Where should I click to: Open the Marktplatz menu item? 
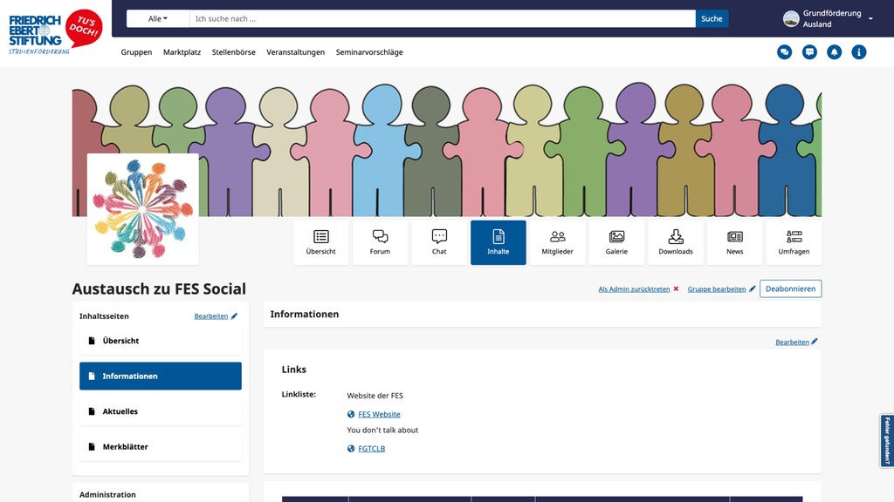click(182, 52)
